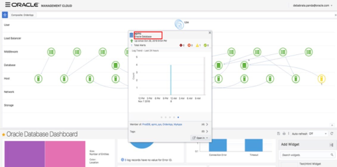Click the red critical alerts icon

(x=181, y=45)
